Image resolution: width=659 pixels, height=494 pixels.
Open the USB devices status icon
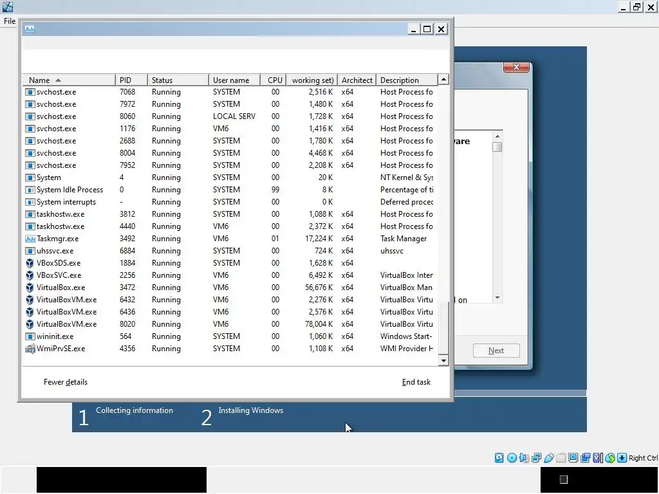[x=548, y=458]
